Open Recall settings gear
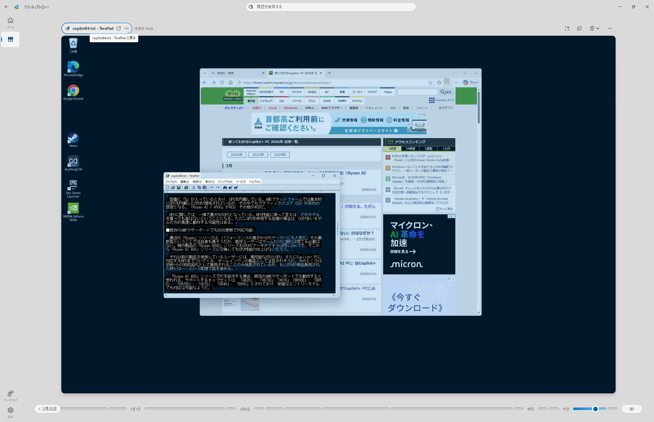This screenshot has height=422, width=654. pyautogui.click(x=10, y=410)
